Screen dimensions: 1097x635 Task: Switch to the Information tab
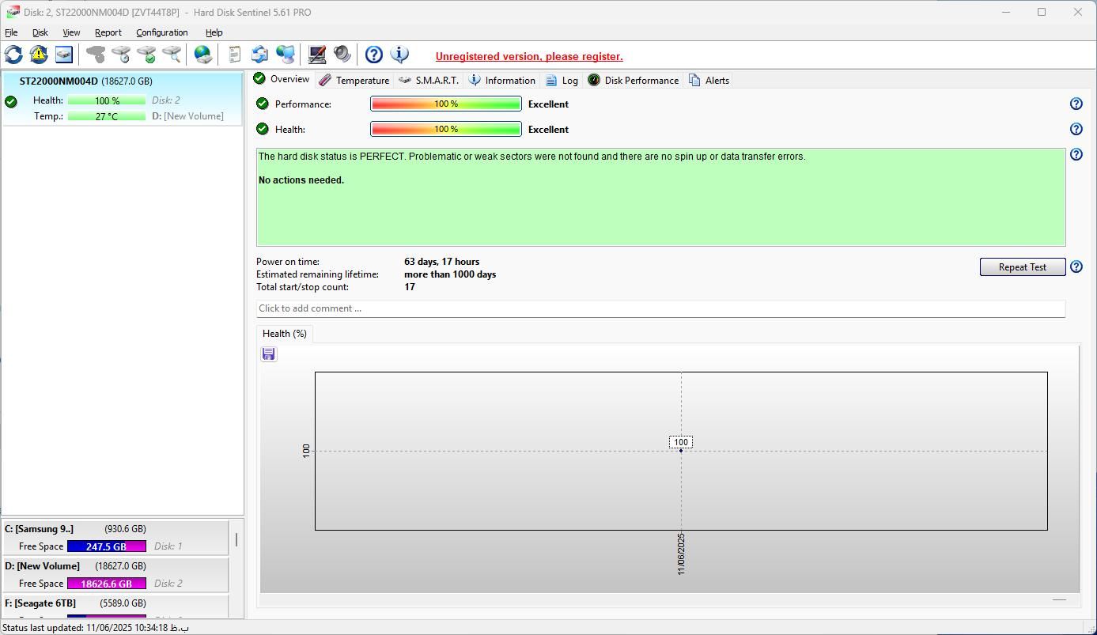pos(502,80)
